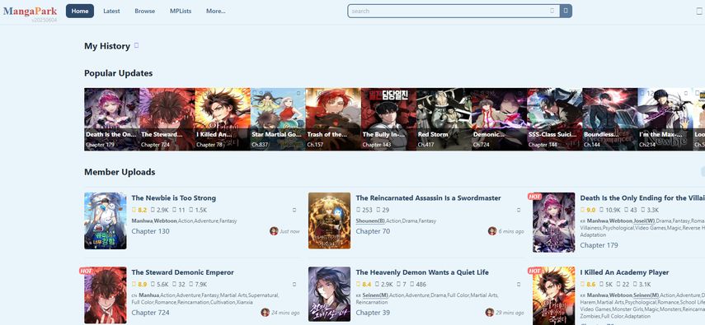Open 'Red Storm' Ch.417 card
Screen dimensions: 705x325
(444, 119)
